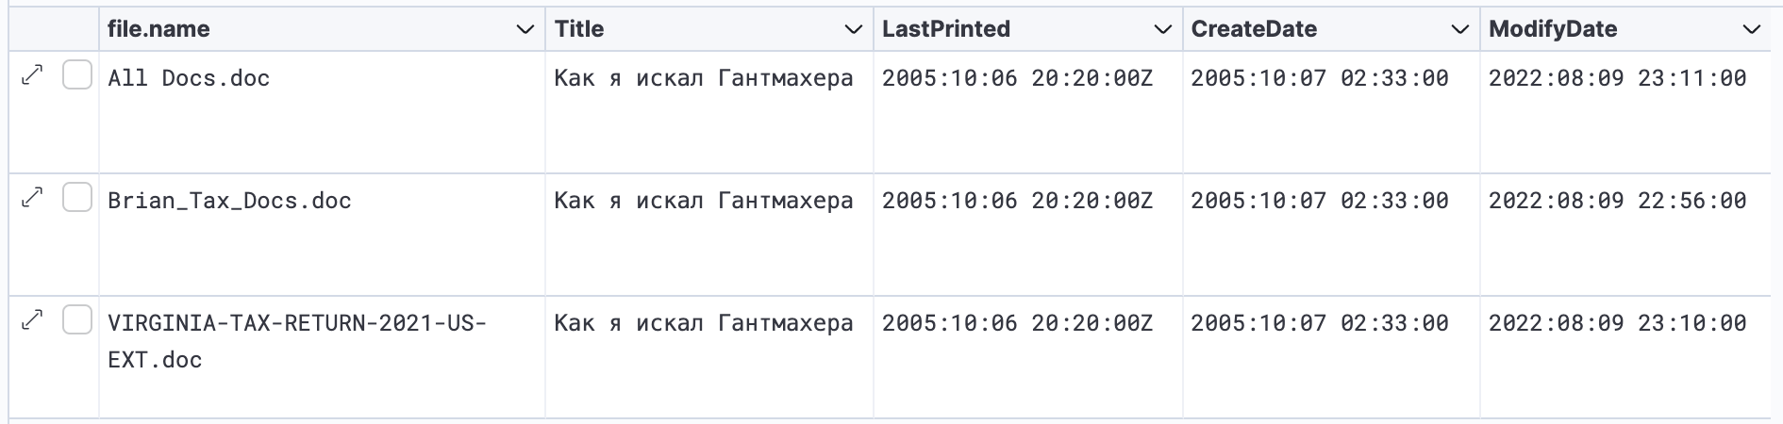This screenshot has height=424, width=1783.
Task: Expand the All Docs.doc row details
Action: 32,75
